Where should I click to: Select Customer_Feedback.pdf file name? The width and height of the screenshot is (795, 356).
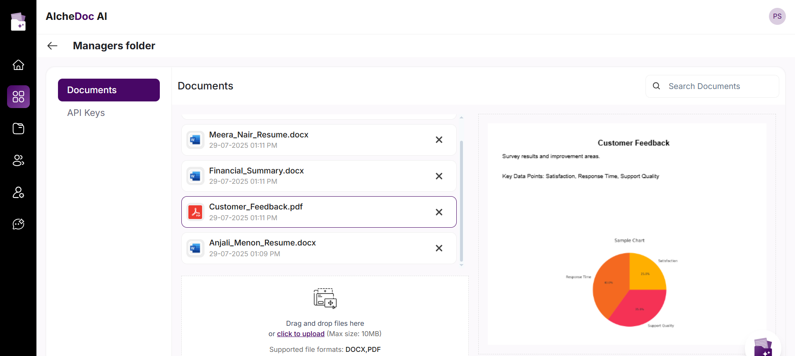coord(256,207)
